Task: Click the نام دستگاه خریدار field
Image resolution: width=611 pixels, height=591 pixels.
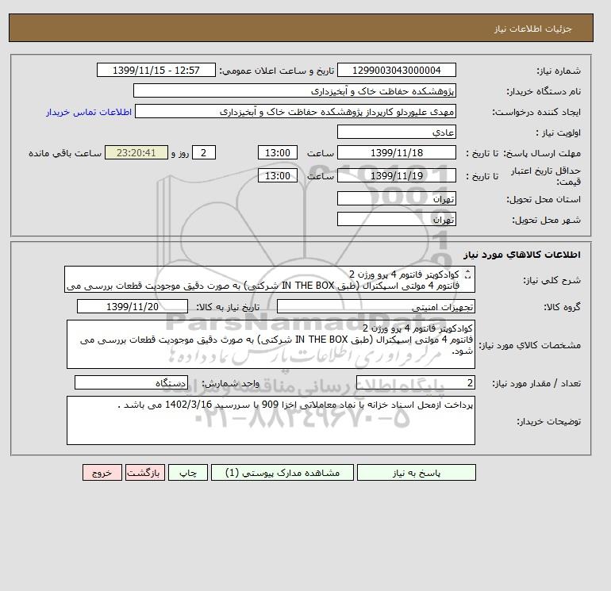Action: pyautogui.click(x=294, y=90)
